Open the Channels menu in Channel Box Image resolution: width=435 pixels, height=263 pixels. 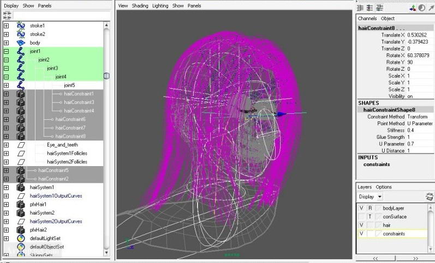click(367, 19)
